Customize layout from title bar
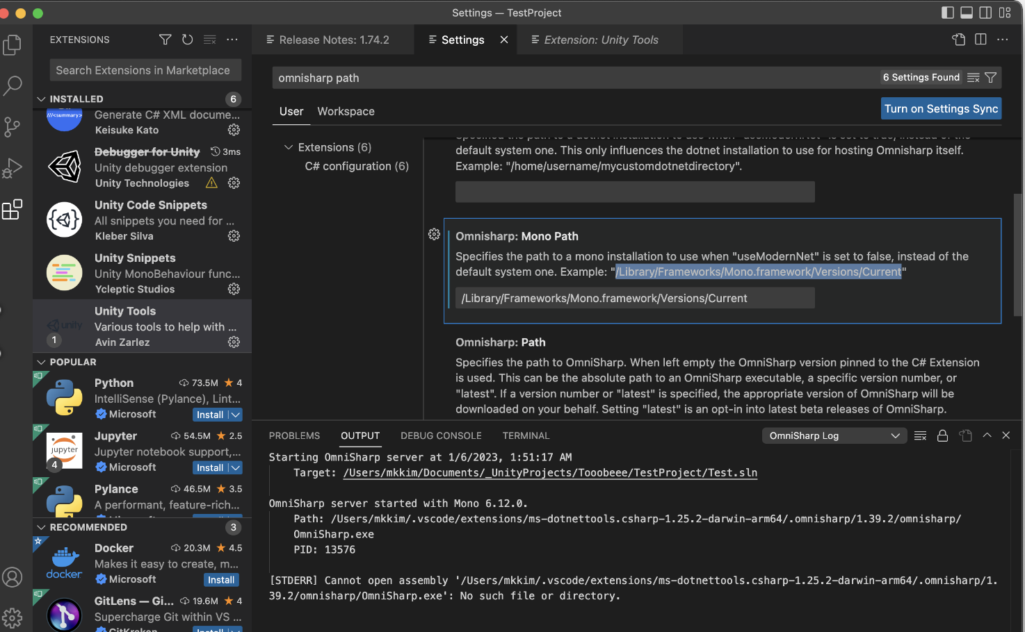The height and width of the screenshot is (632, 1025). point(1005,13)
